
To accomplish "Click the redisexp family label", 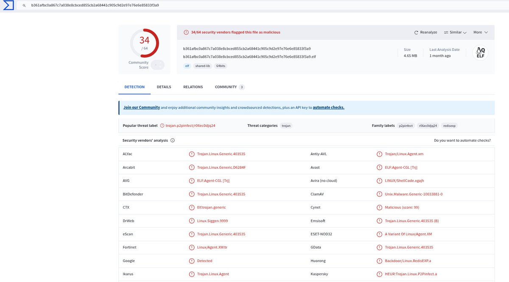I will [449, 126].
